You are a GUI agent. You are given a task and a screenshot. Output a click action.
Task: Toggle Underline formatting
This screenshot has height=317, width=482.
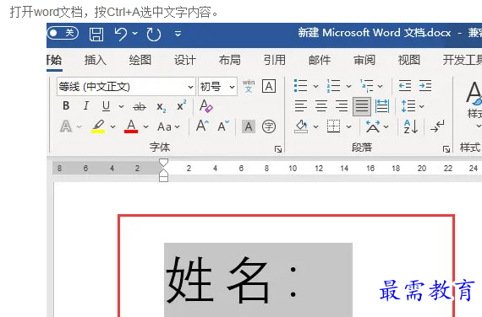coord(106,106)
